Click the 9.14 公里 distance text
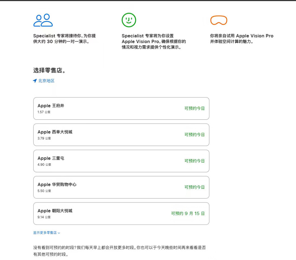Image resolution: width=296 pixels, height=260 pixels. [x=44, y=217]
